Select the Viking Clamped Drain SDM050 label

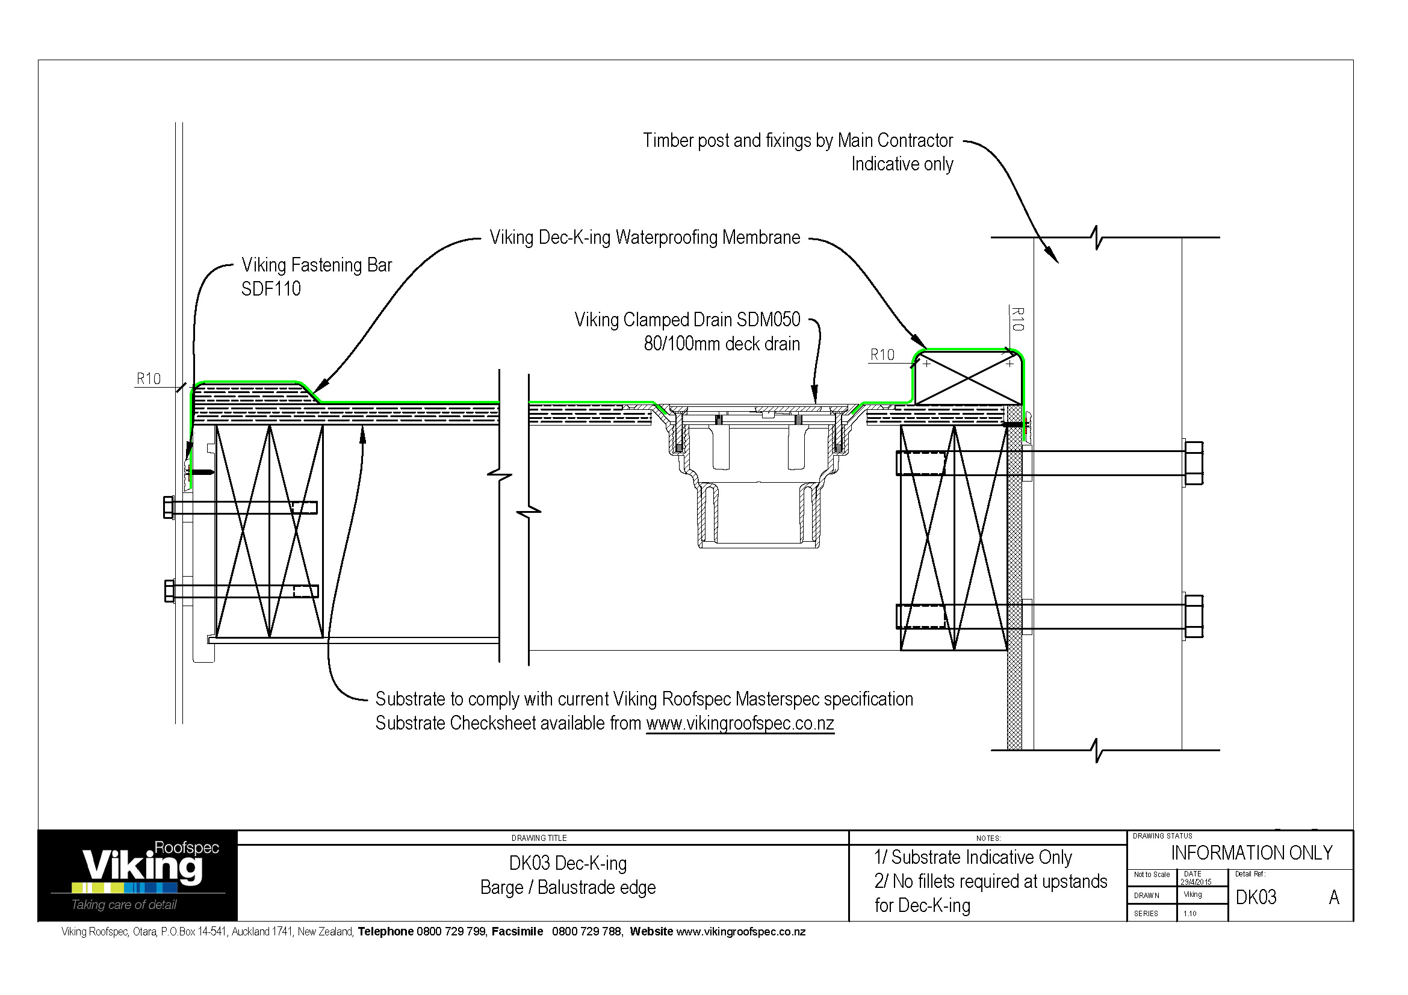pos(687,320)
